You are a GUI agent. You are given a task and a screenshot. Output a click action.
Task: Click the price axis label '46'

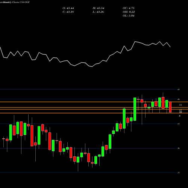(x=179, y=99)
